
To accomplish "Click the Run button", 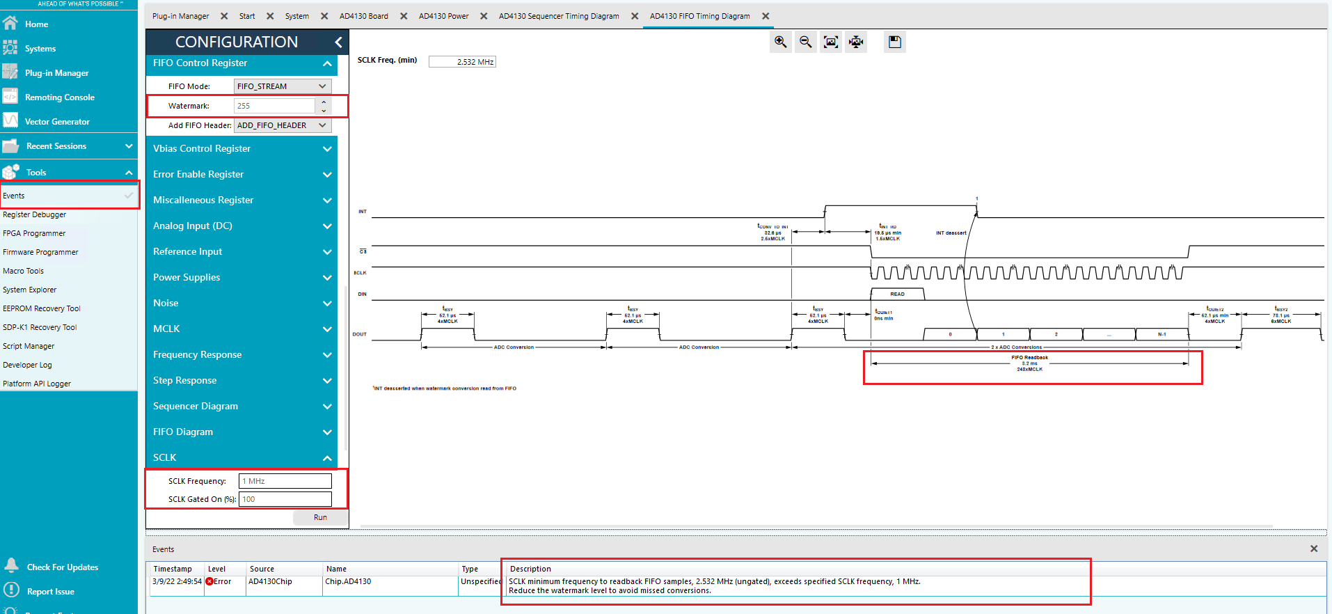I will [320, 517].
